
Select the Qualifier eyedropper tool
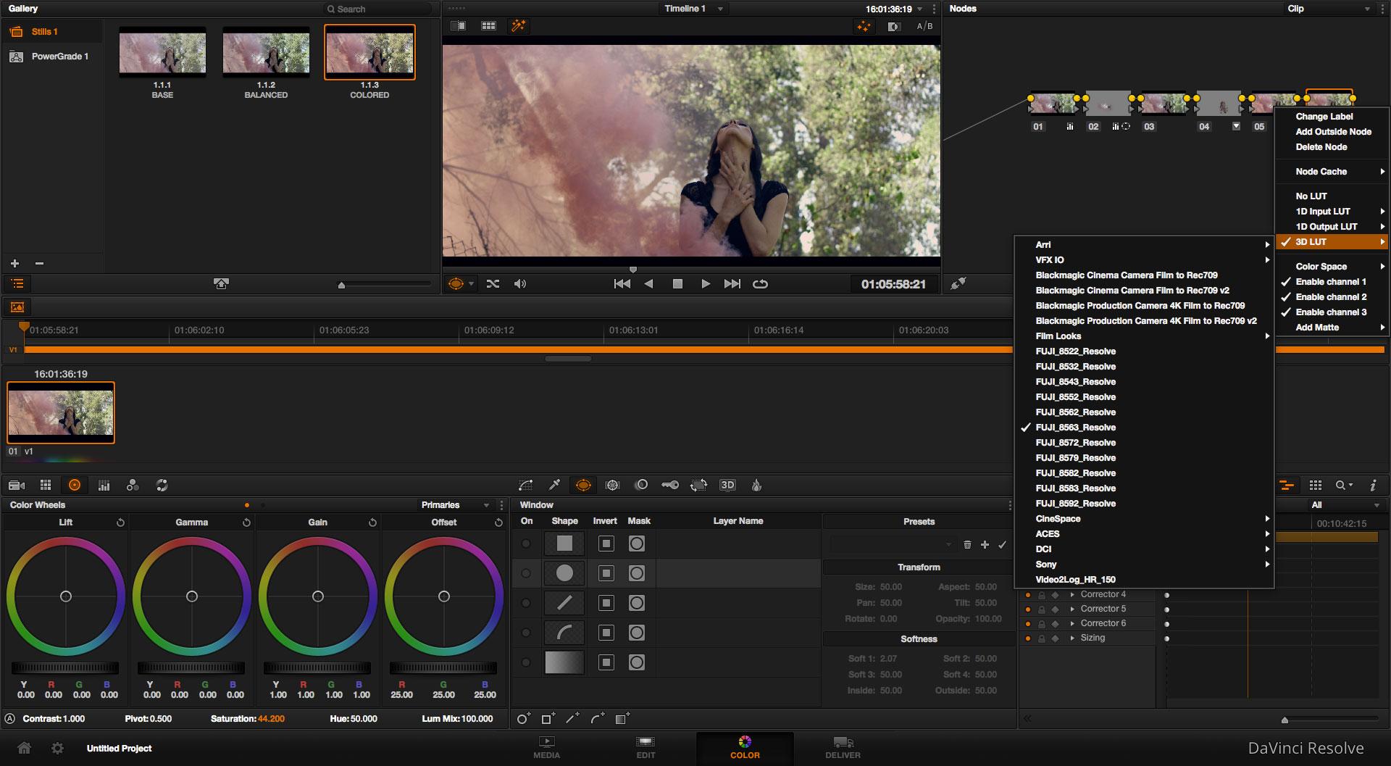(554, 485)
